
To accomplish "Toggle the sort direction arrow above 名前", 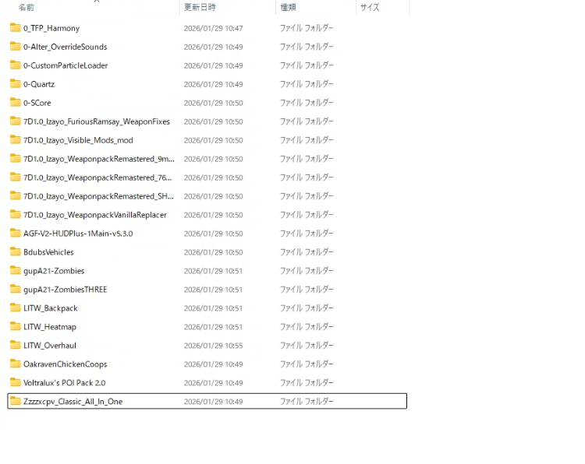I will (x=97, y=2).
